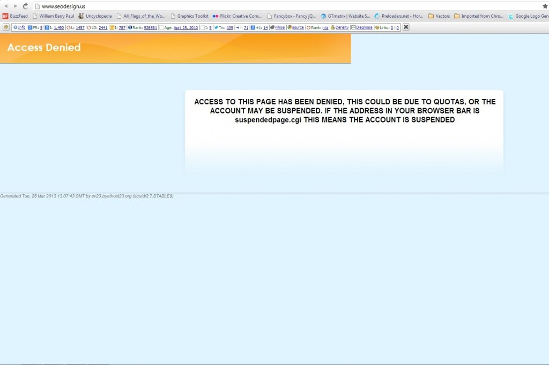Click the L: 1457 links value
Viewport: 549px width, 365px height.
[80, 28]
